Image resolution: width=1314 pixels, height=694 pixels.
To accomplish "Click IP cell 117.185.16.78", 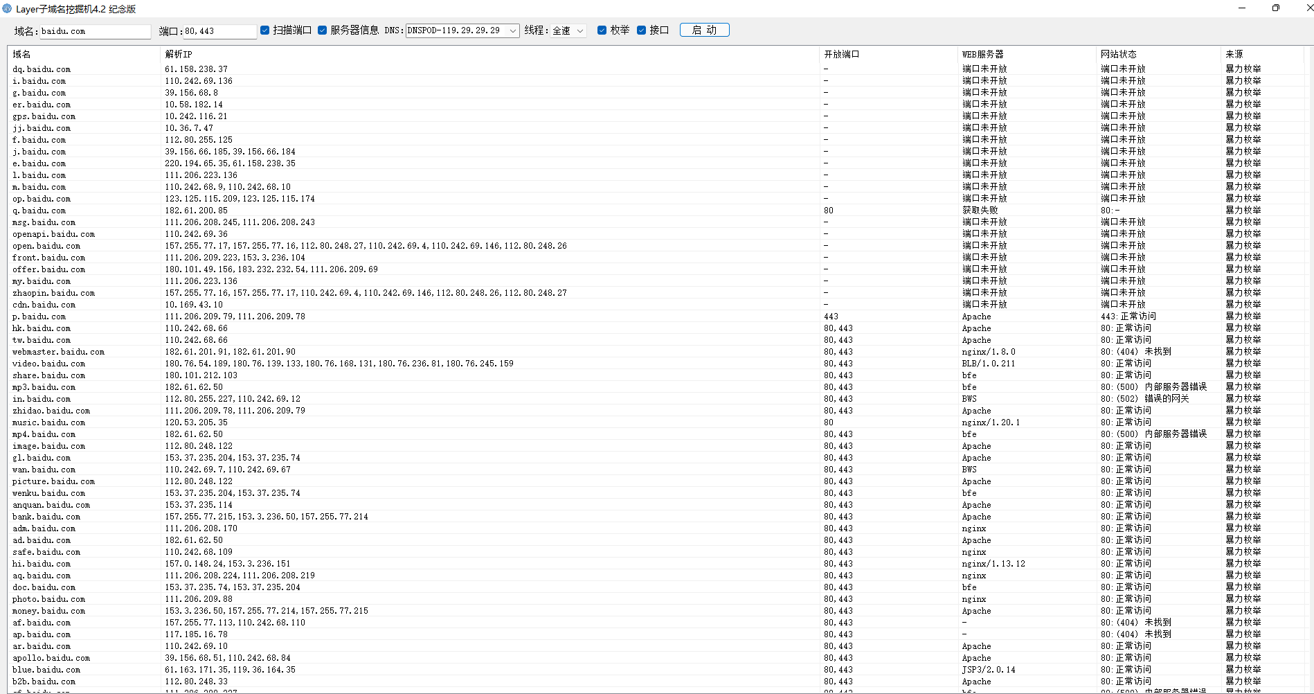I will point(196,634).
